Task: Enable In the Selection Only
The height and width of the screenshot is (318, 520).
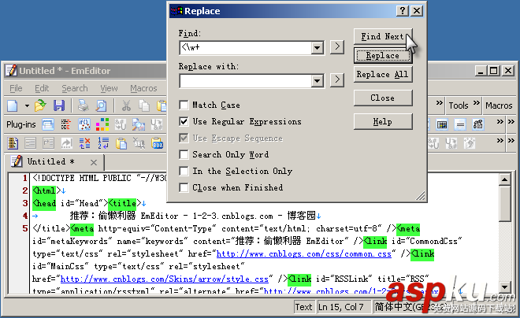Action: pos(184,172)
